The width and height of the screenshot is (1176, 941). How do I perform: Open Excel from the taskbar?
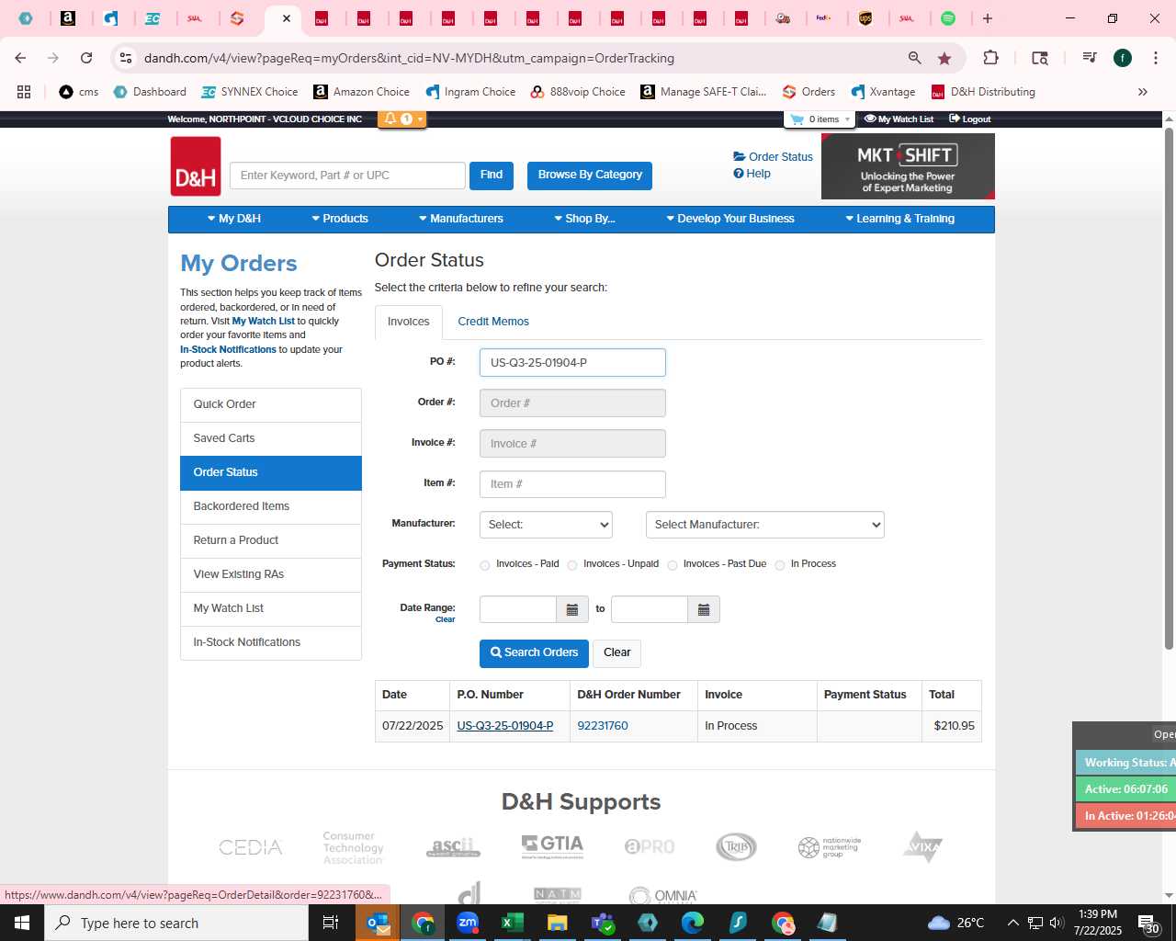(x=512, y=923)
